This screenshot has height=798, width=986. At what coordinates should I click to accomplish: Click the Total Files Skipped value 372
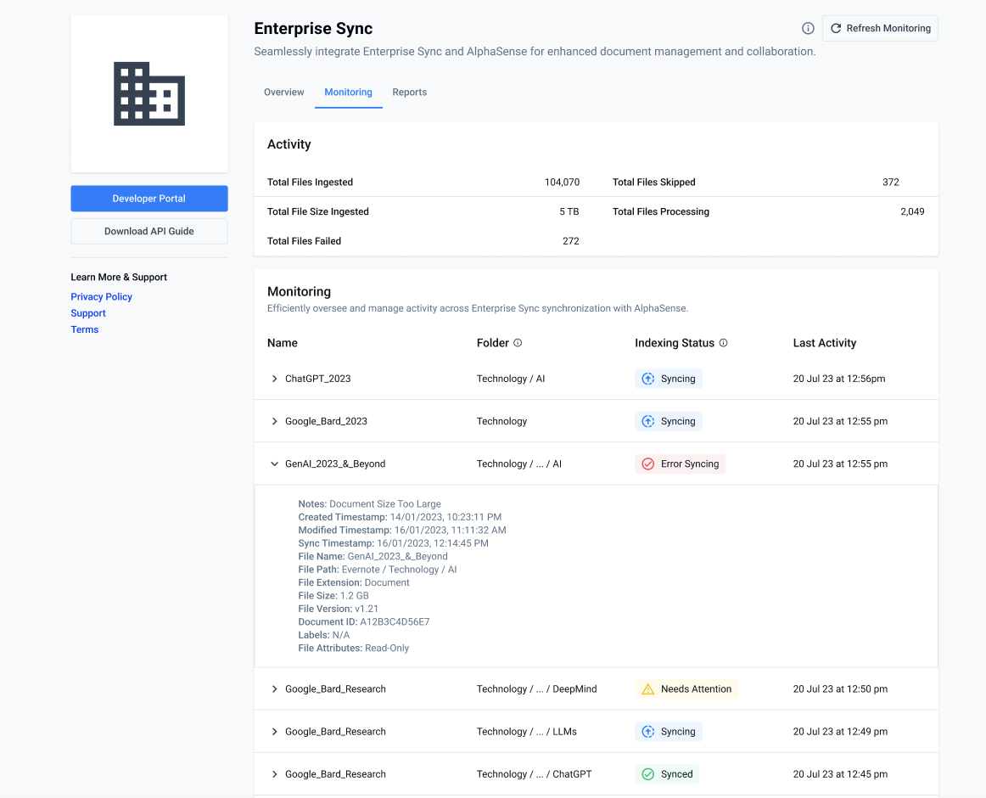(x=890, y=182)
